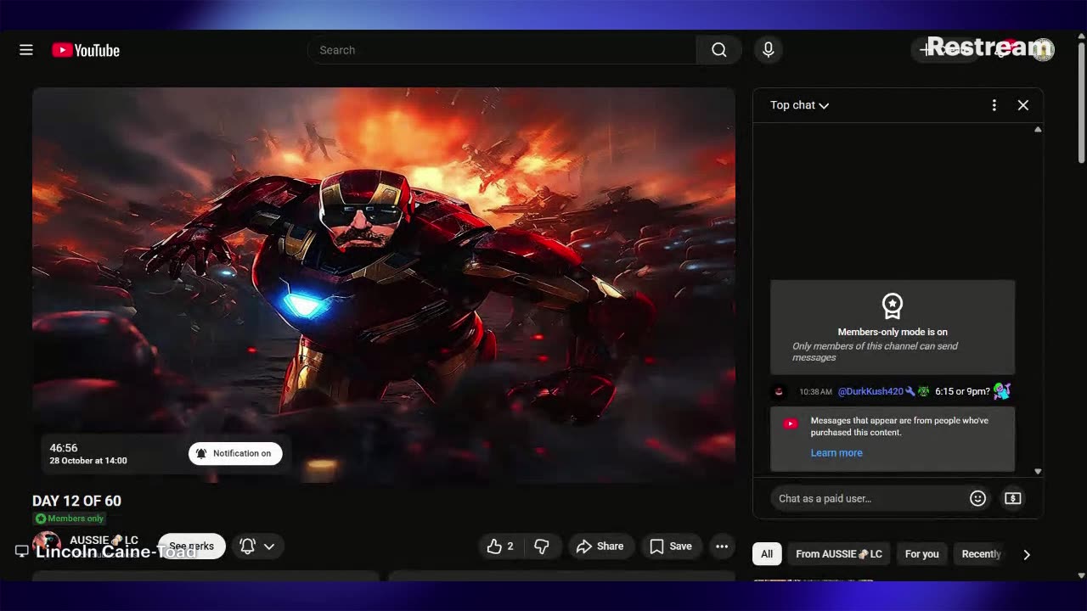1087x611 pixels.
Task: Click the Share button
Action: coord(600,547)
